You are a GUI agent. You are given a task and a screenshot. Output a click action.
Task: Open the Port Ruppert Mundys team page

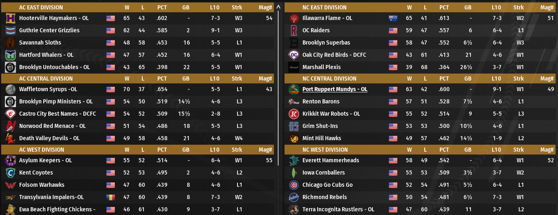point(334,90)
